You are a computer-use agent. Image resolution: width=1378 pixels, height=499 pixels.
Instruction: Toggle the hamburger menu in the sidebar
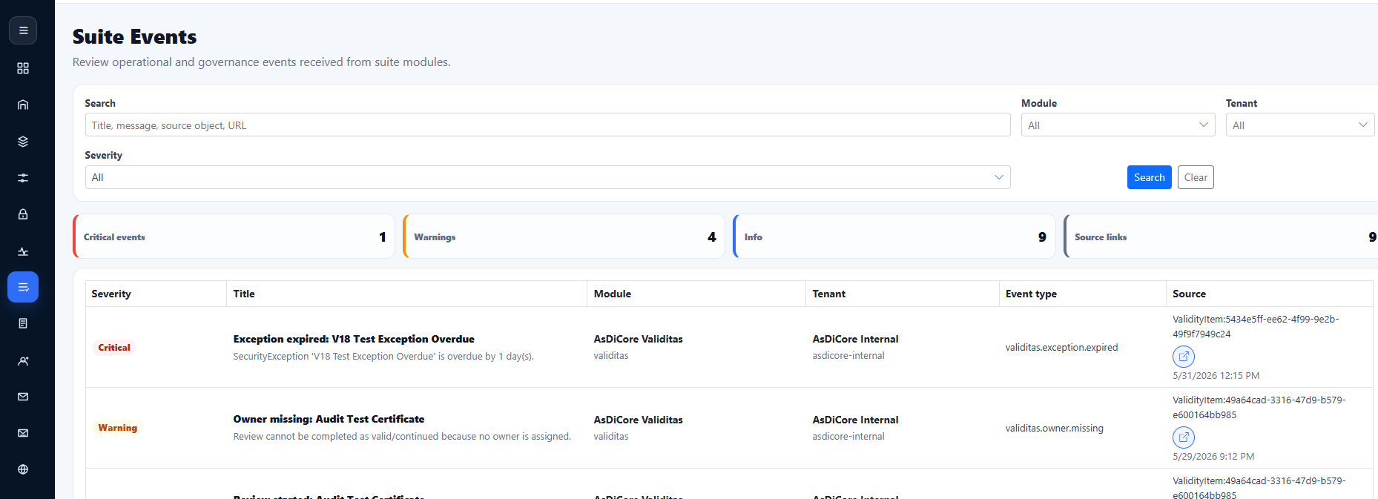(23, 30)
